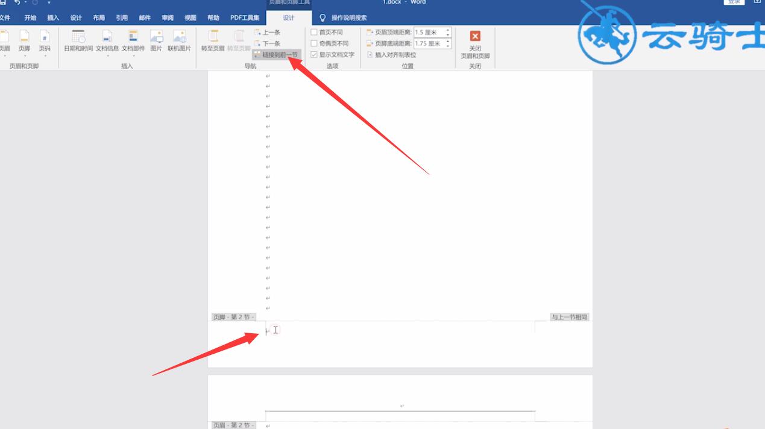Screen dimensions: 765x429
Task: Click the undo arrow in quick access toolbar
Action: click(x=17, y=2)
